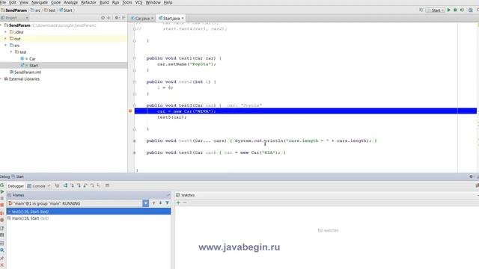This screenshot has height=269, width=479.
Task: Open Project Structure icon in top toolbar
Action: pos(471,10)
